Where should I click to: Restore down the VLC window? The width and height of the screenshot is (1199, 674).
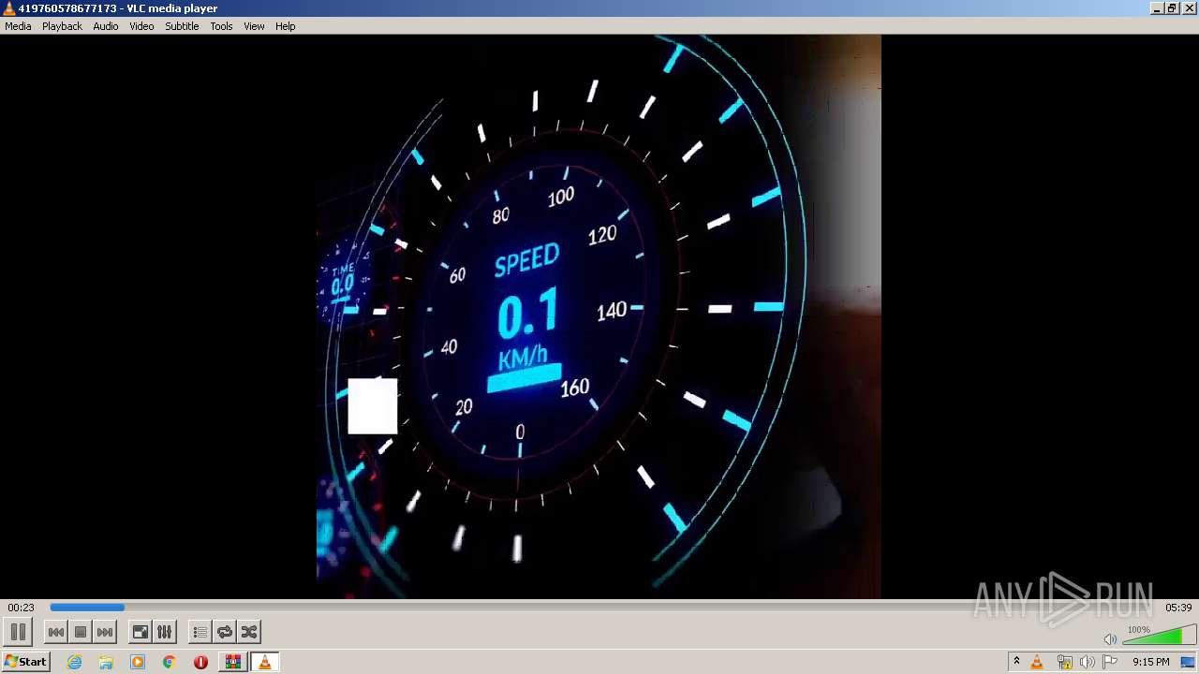(x=1172, y=8)
